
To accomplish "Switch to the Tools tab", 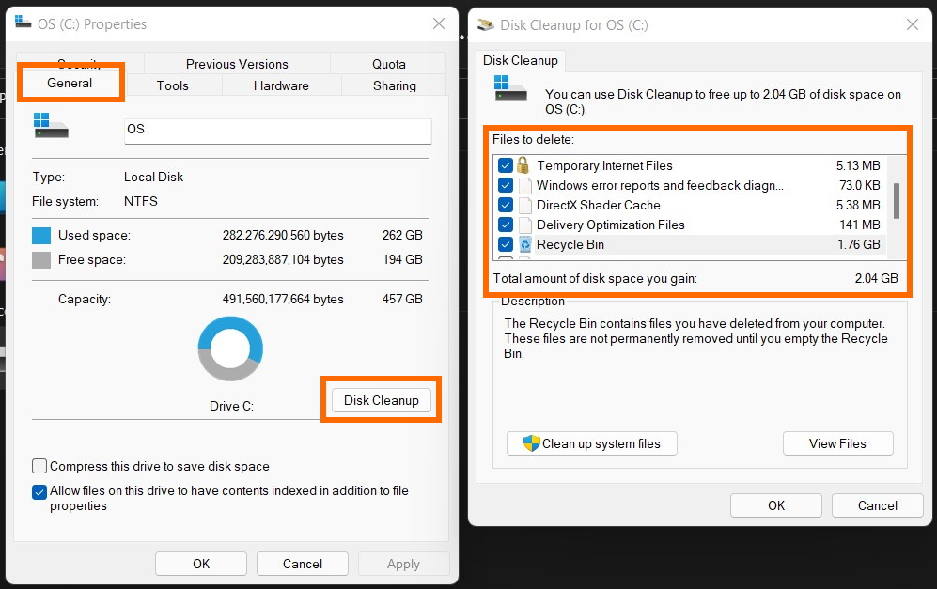I will pyautogui.click(x=172, y=85).
